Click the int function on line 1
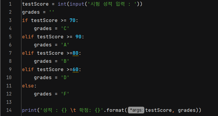The width and height of the screenshot is (218, 116). pos(62,4)
